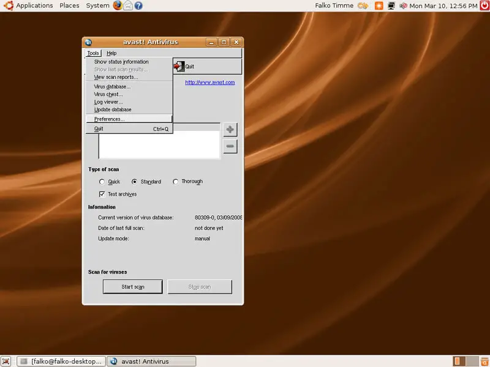The width and height of the screenshot is (490, 367).
Task: Open Virus chest from the Tools menu
Action: tap(129, 94)
